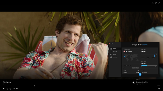This screenshot has width=163, height=91.
Task: Open picture-in-picture pop-out icon
Action: pos(156,3)
